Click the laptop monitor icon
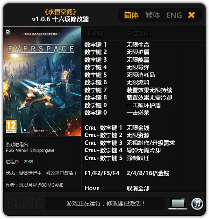Screen dimensions: 209x219 (x=178, y=204)
